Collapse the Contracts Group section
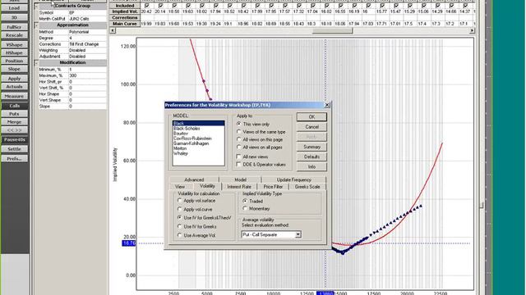Screen dimensions: 526x295 pos(36,7)
